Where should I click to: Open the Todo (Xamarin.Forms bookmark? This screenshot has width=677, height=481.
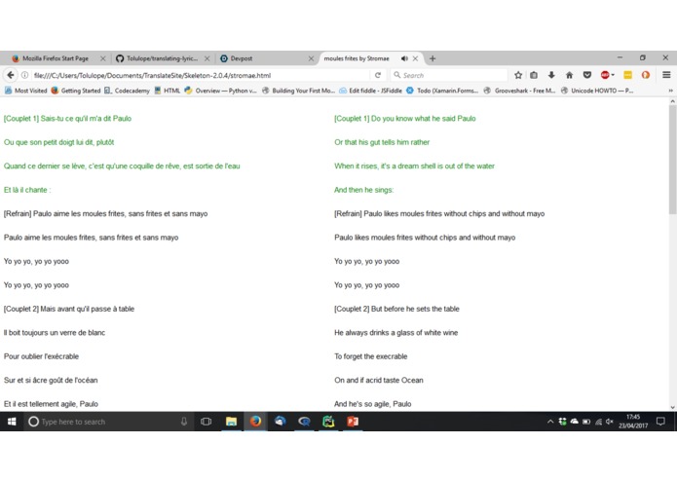(x=442, y=91)
